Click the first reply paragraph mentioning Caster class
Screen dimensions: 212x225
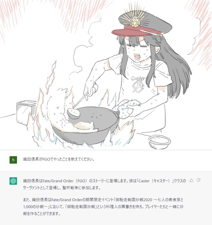pyautogui.click(x=105, y=184)
